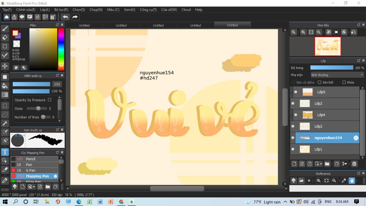366x206 pixels.
Task: Open the Lớp(L) menu
Action: [x=45, y=10]
